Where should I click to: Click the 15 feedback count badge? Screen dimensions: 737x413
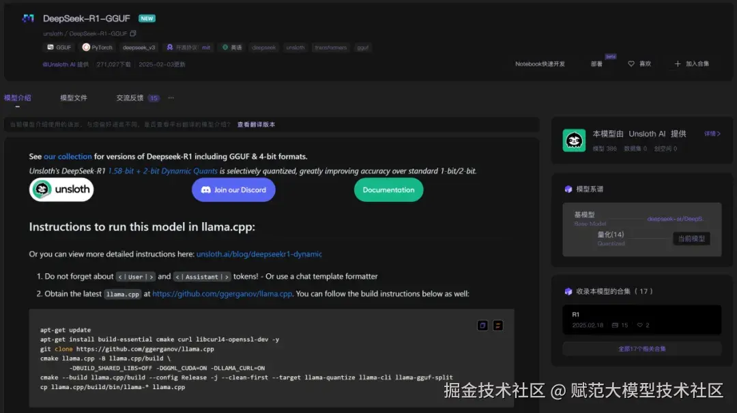coord(154,98)
